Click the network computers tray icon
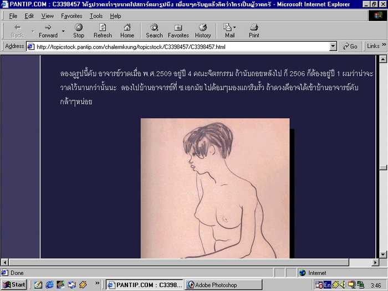388x291 pixels. click(360, 285)
